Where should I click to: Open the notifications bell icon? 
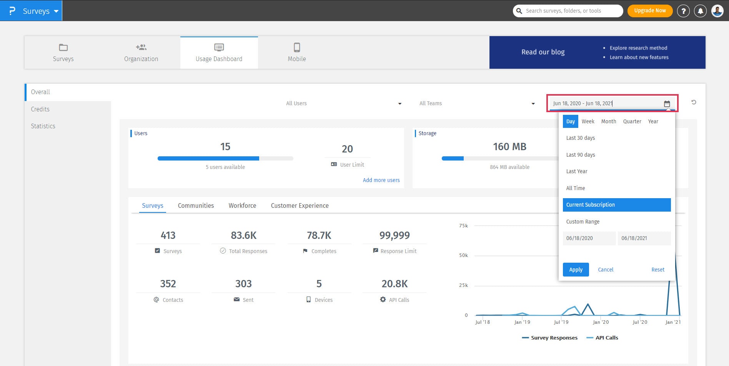[x=700, y=11]
